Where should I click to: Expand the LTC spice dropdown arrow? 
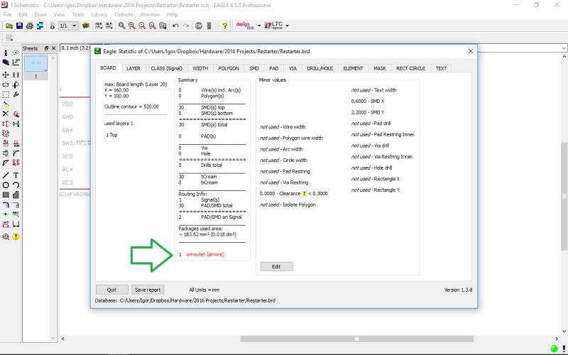[288, 26]
